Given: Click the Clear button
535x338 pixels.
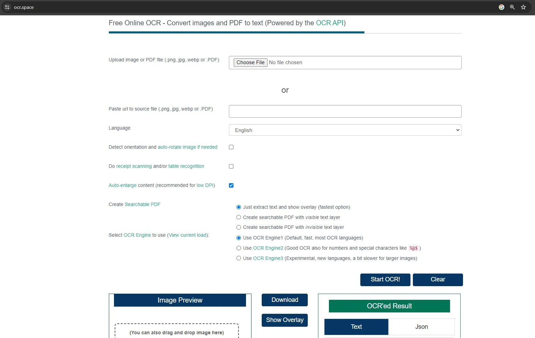Looking at the screenshot, I should point(438,280).
